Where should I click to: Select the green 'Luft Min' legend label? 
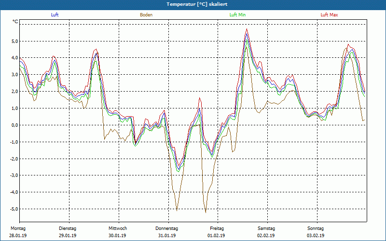coord(237,15)
